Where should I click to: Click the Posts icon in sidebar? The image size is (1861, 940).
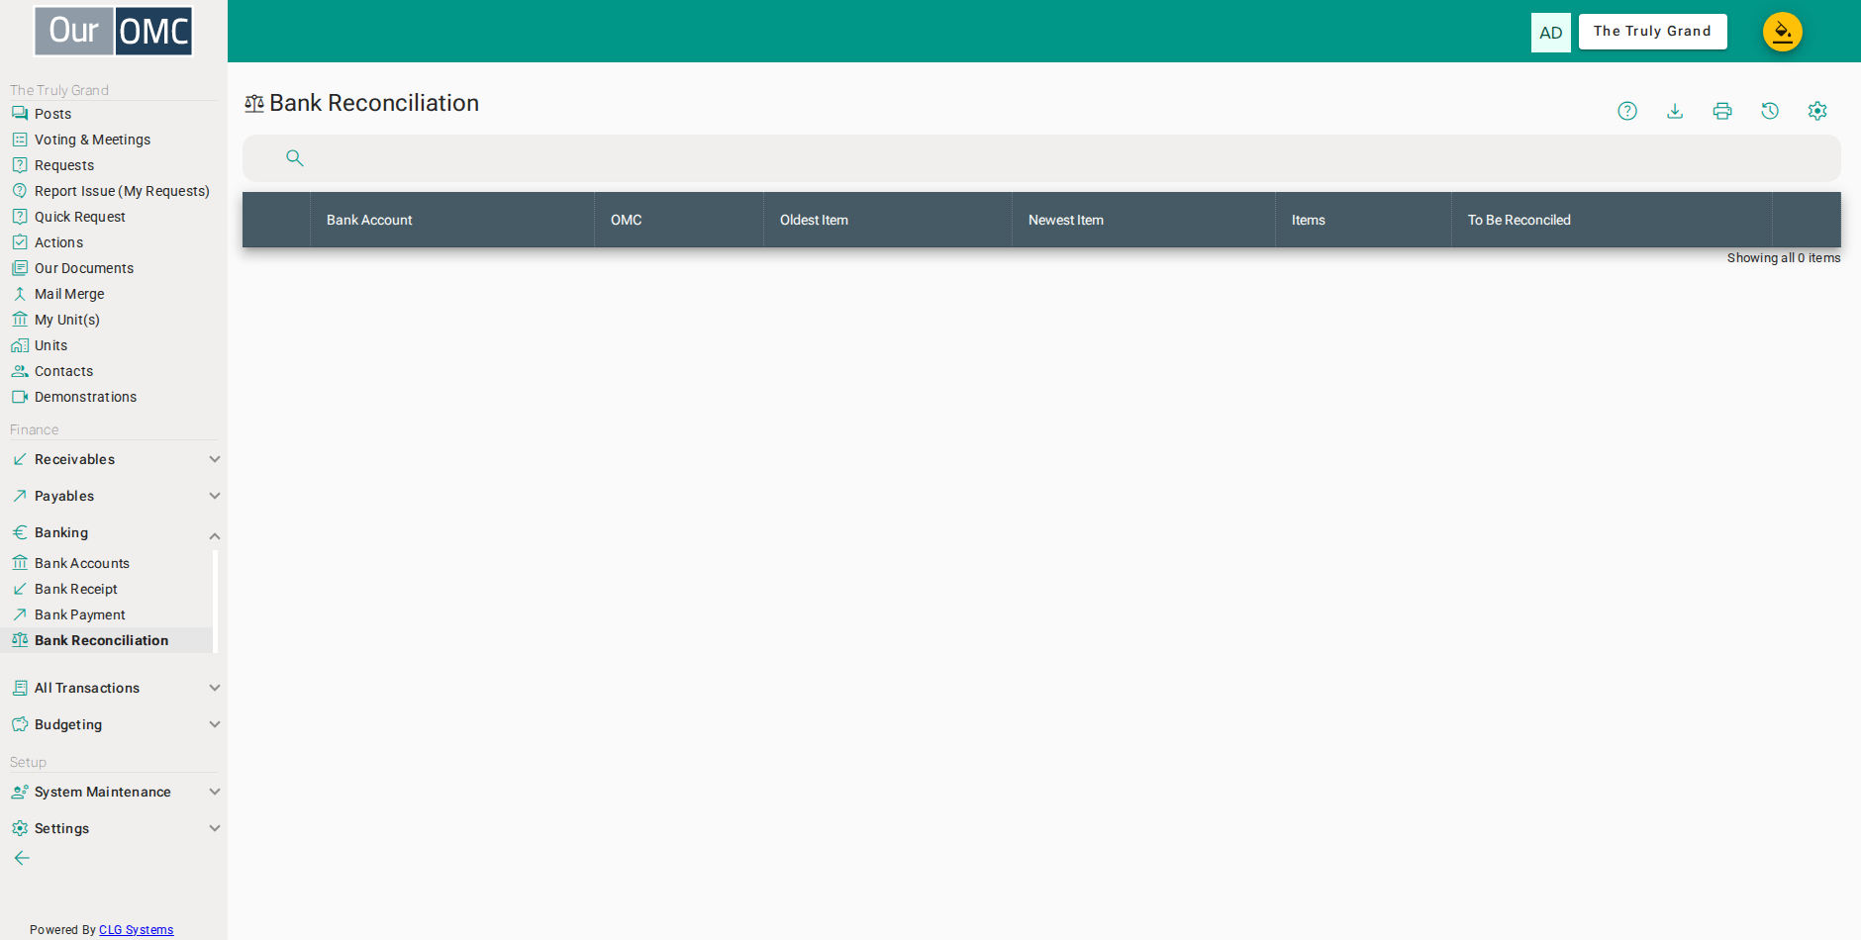pyautogui.click(x=20, y=114)
